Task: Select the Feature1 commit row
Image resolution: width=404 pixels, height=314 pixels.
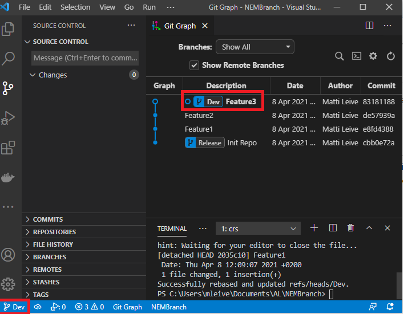Action: pos(274,129)
